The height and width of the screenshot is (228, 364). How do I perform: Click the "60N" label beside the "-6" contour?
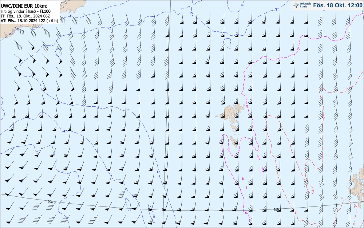(x=50, y=201)
